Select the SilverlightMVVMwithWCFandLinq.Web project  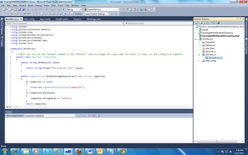pos(221,36)
